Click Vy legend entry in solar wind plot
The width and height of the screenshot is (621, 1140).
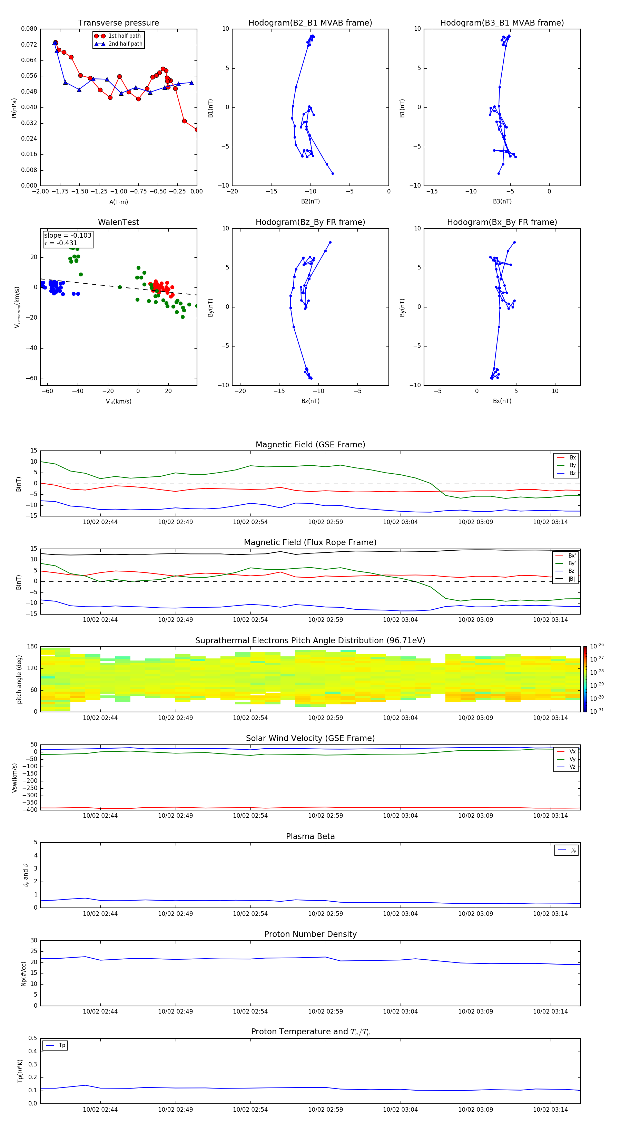566,759
